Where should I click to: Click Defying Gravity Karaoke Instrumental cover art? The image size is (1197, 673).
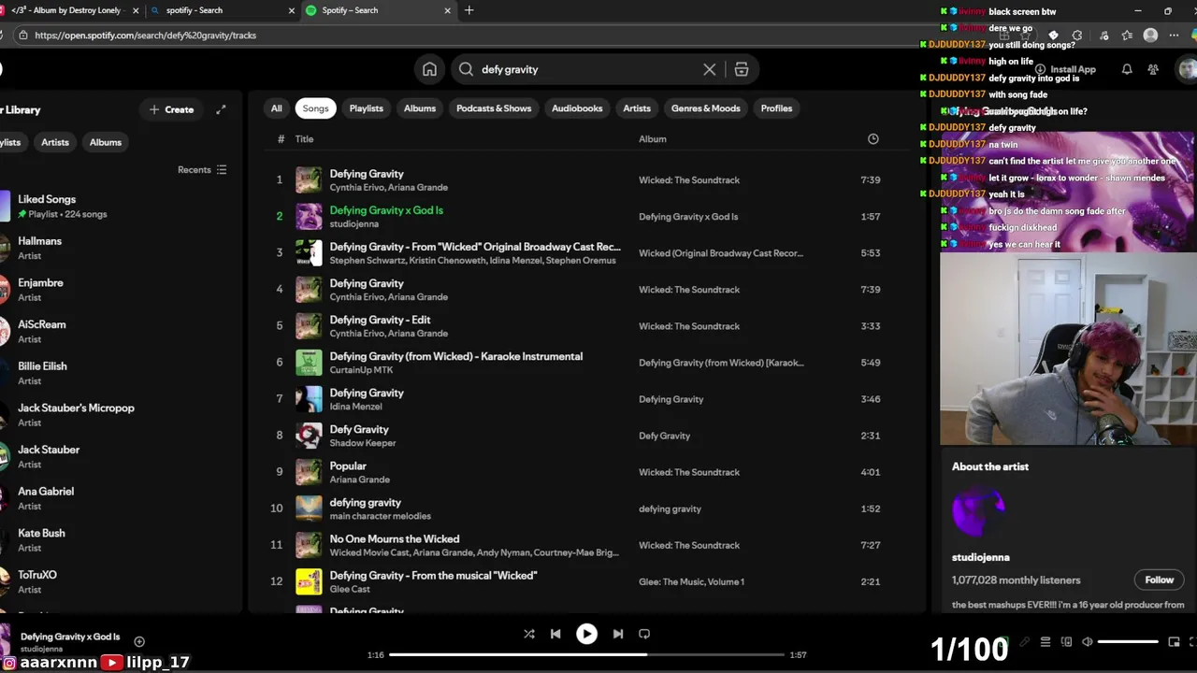[x=309, y=363]
